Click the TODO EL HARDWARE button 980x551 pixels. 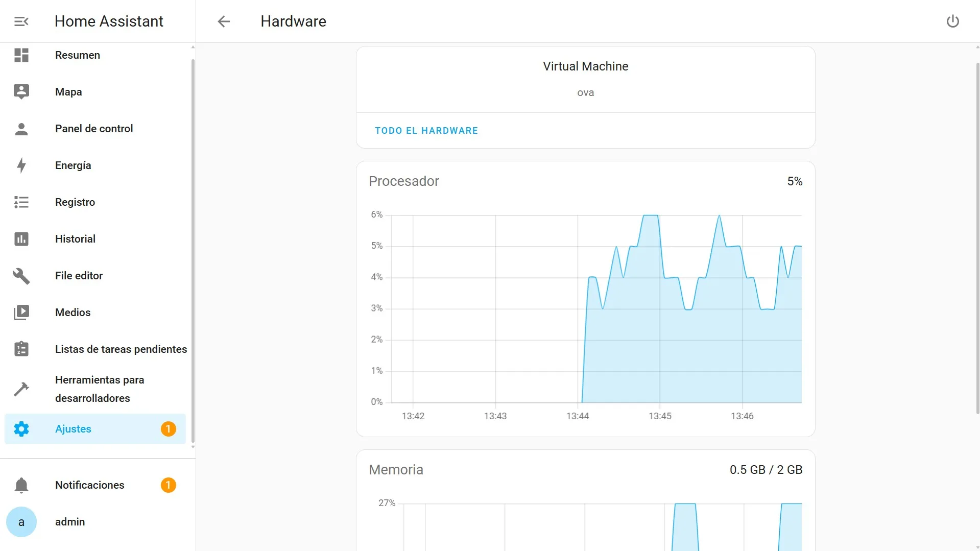click(x=426, y=131)
